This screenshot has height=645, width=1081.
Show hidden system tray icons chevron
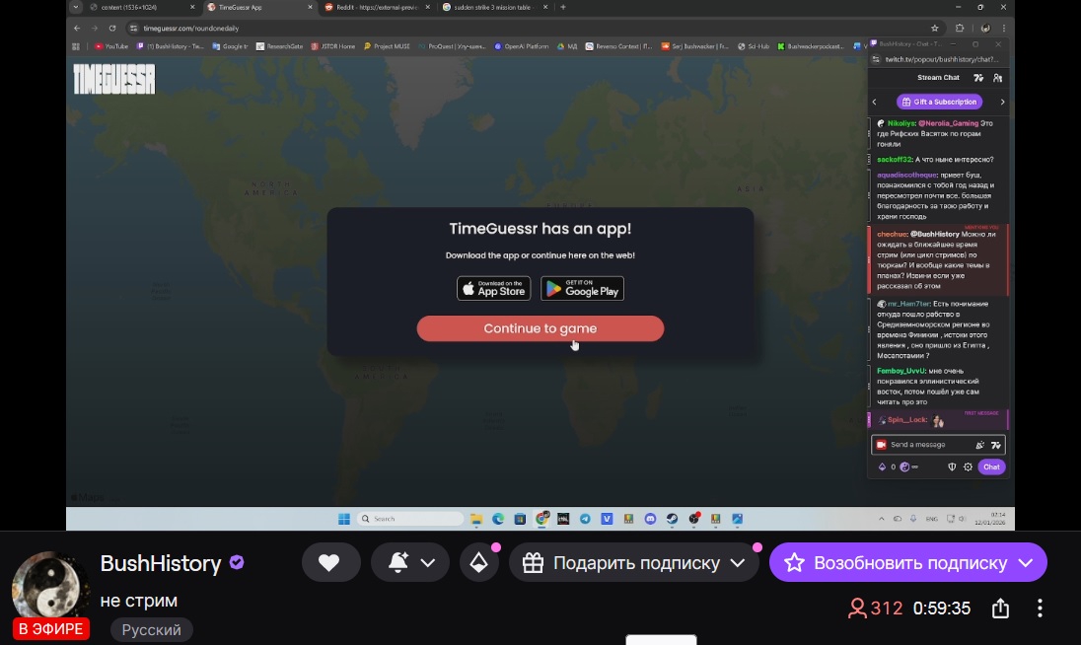[x=882, y=519]
